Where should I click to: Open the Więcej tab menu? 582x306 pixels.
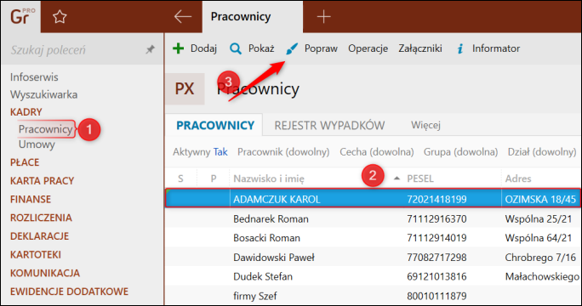point(425,125)
